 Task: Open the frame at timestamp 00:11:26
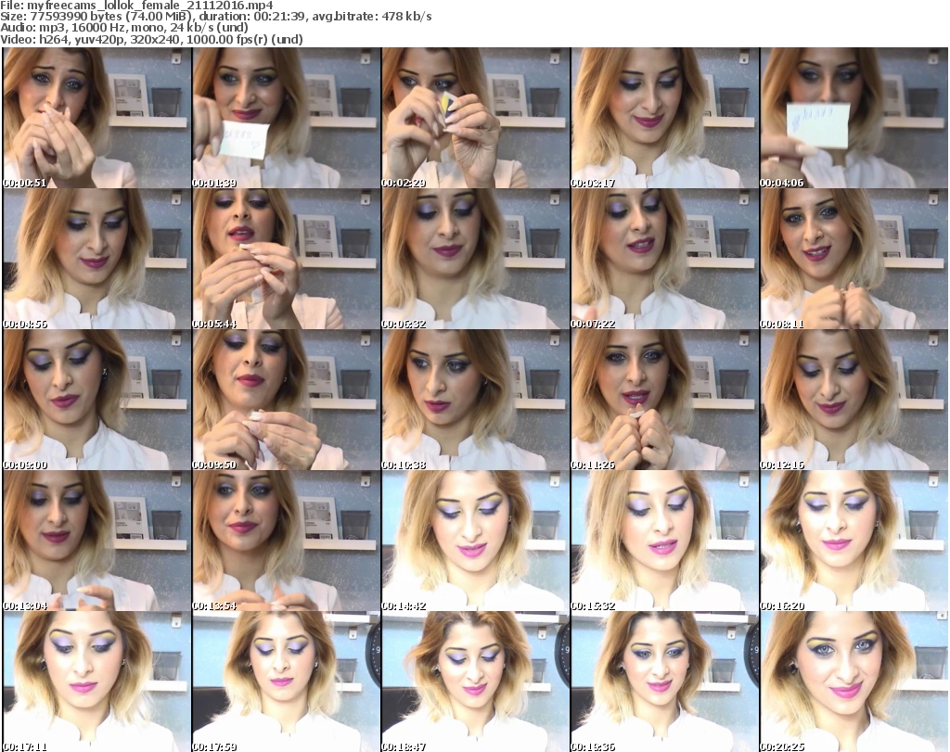664,400
